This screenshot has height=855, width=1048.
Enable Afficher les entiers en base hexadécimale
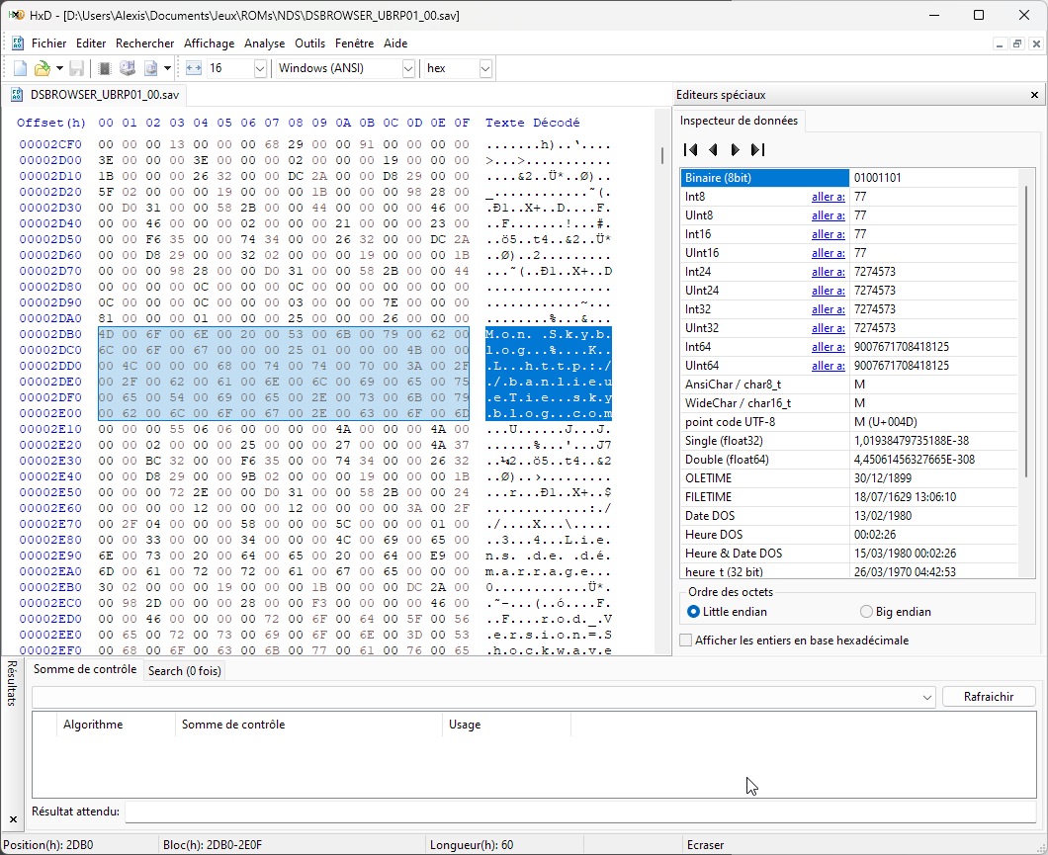(686, 641)
